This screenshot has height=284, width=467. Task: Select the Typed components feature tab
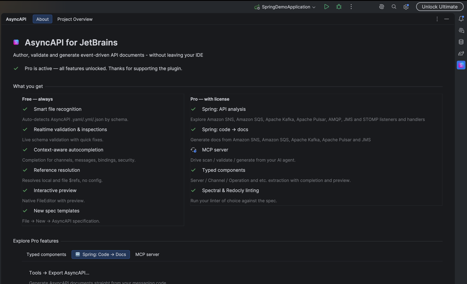[46, 254]
